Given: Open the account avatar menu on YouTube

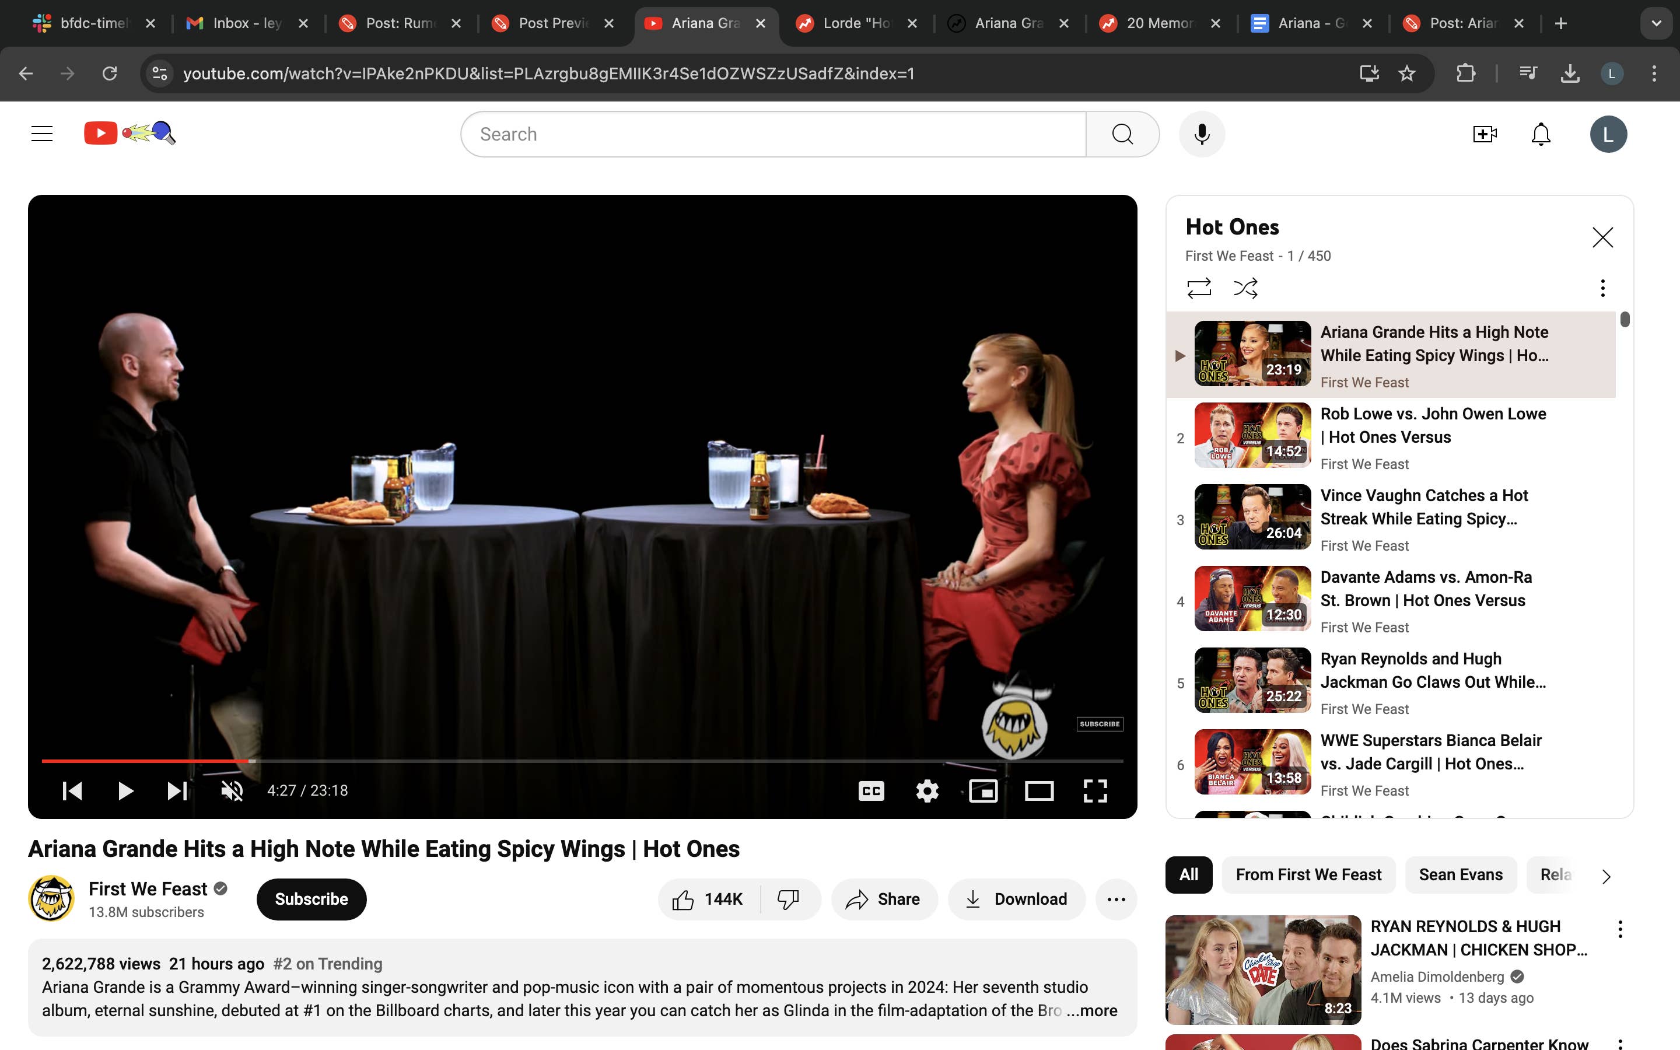Looking at the screenshot, I should (1608, 134).
